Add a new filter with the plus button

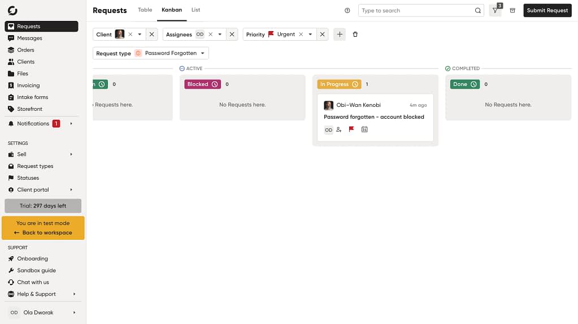pos(340,34)
